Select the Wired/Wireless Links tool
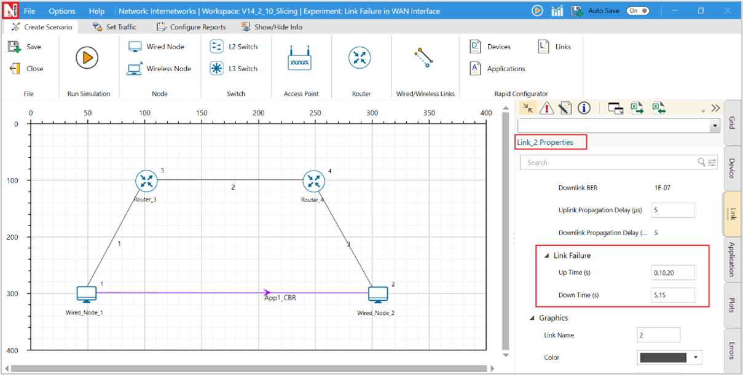This screenshot has height=375, width=743. pos(423,58)
